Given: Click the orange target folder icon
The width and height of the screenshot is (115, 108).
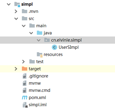Looking at the screenshot, I should point(25,69).
